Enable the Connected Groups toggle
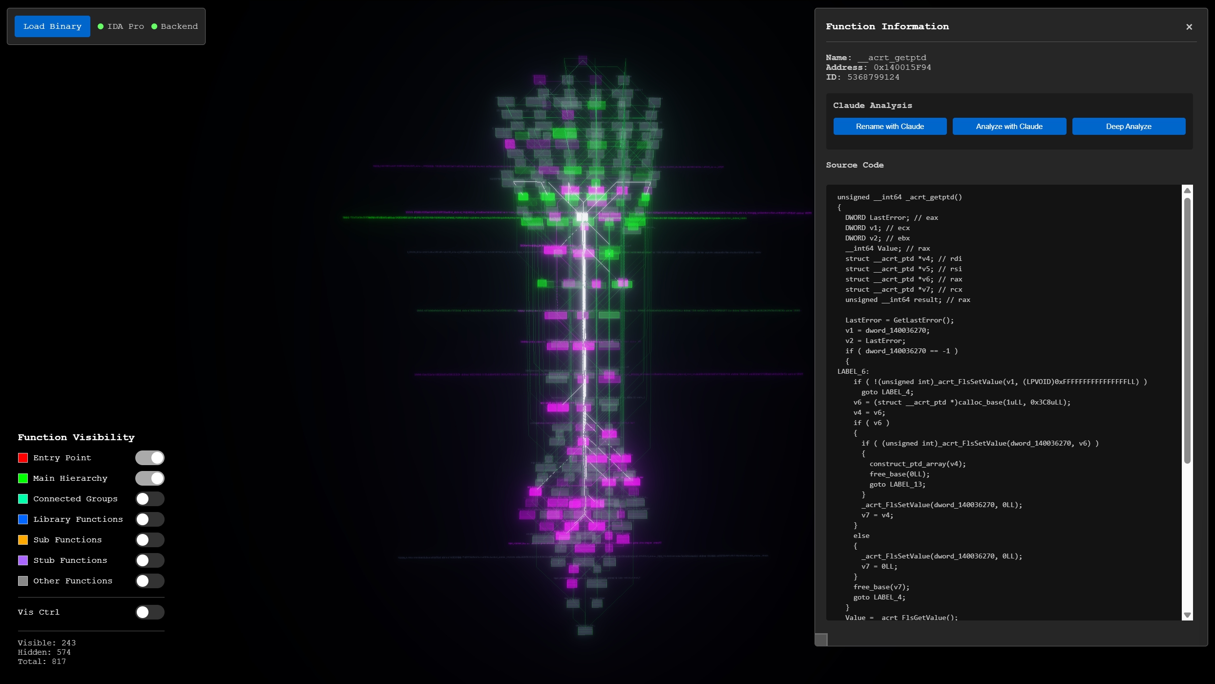Screen dimensions: 1215x684 pyautogui.click(x=150, y=499)
